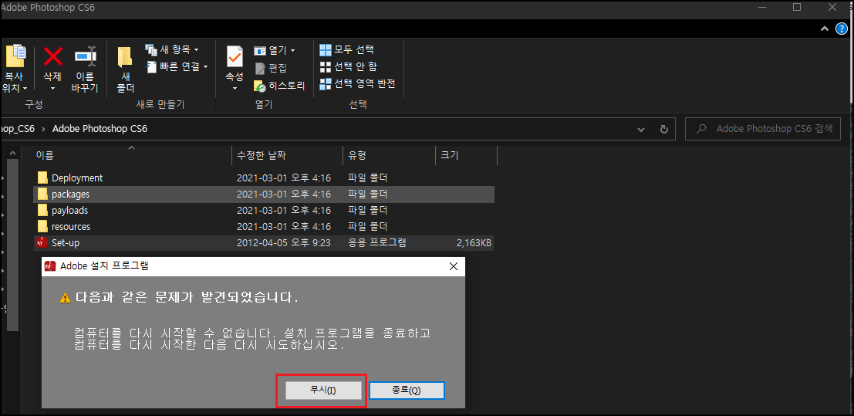Click the 2,163KB size value

(x=474, y=242)
